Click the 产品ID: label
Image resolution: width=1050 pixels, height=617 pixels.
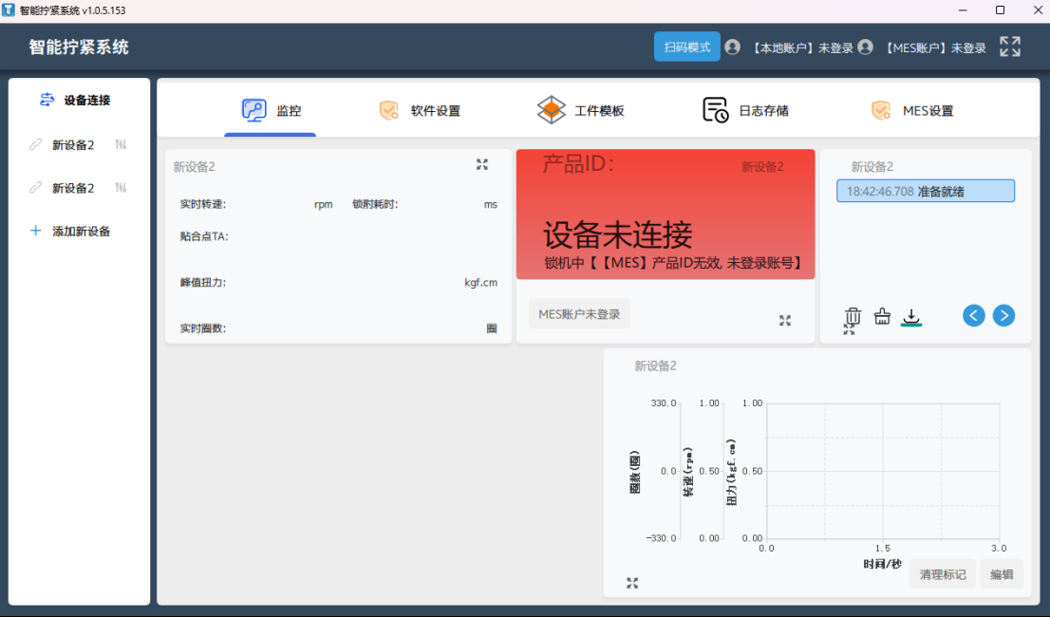[x=578, y=164]
